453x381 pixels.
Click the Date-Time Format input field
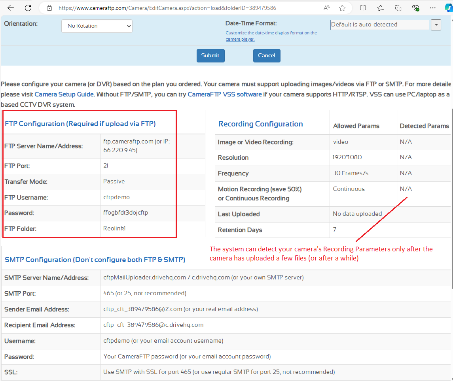pos(379,25)
